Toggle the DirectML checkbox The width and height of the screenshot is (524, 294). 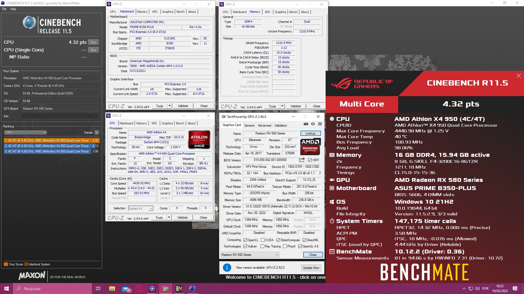pyautogui.click(x=304, y=240)
